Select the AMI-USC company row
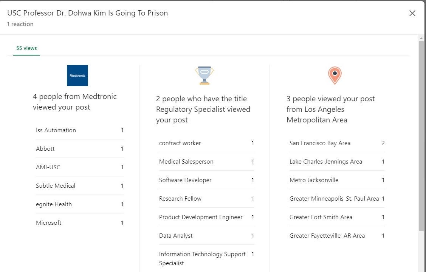The height and width of the screenshot is (272, 426). point(80,167)
